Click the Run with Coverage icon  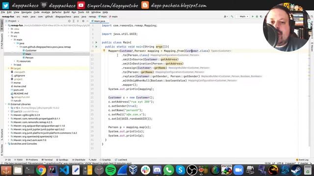coord(261,17)
